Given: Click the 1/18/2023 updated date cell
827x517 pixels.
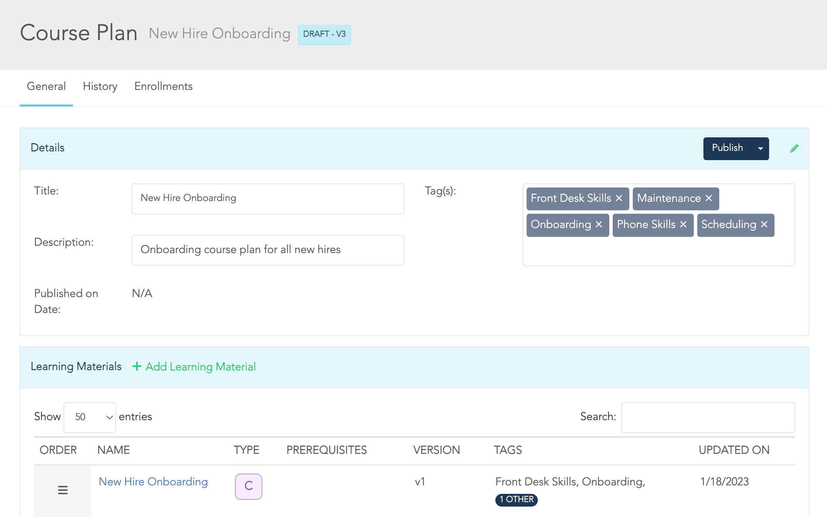Looking at the screenshot, I should pyautogui.click(x=724, y=482).
